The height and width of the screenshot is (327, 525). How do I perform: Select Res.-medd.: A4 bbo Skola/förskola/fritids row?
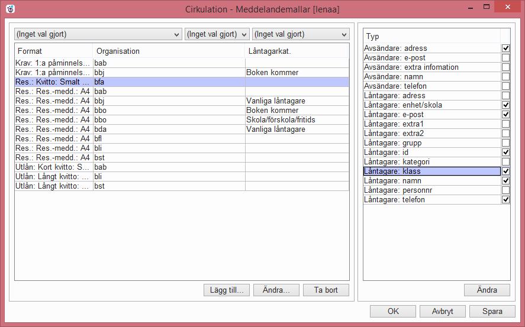tap(182, 119)
